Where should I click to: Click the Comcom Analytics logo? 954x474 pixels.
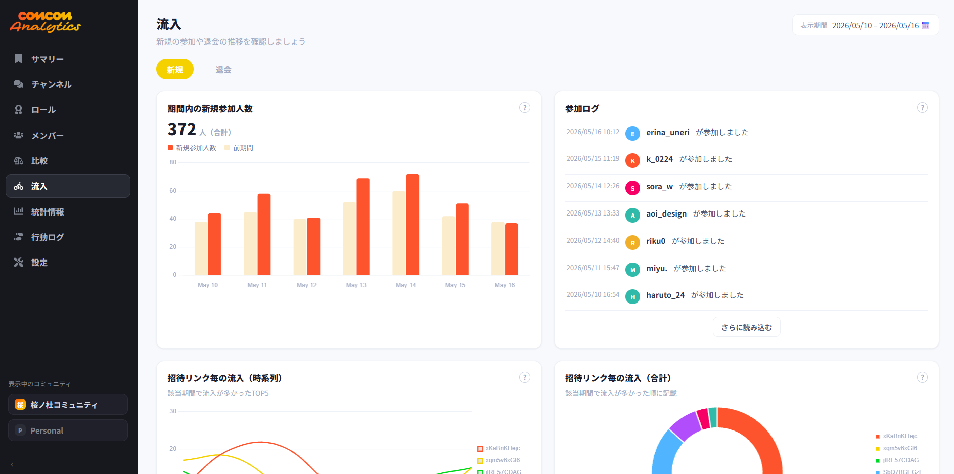pos(45,22)
